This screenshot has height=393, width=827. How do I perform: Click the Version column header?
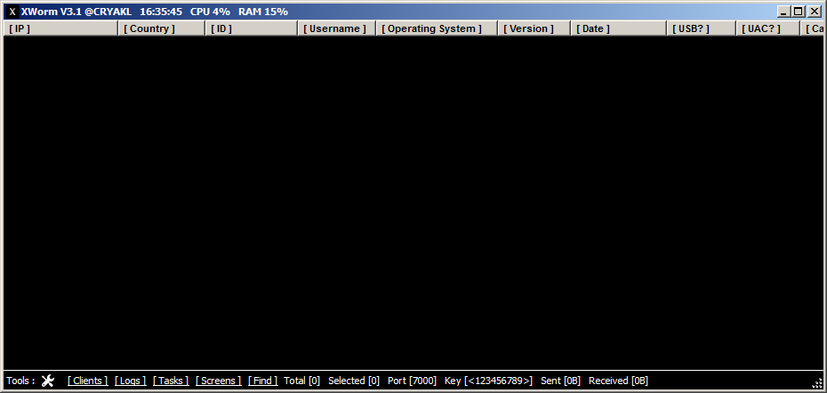(534, 28)
